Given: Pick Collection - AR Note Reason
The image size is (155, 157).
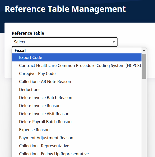Looking at the screenshot, I should pyautogui.click(x=45, y=82).
